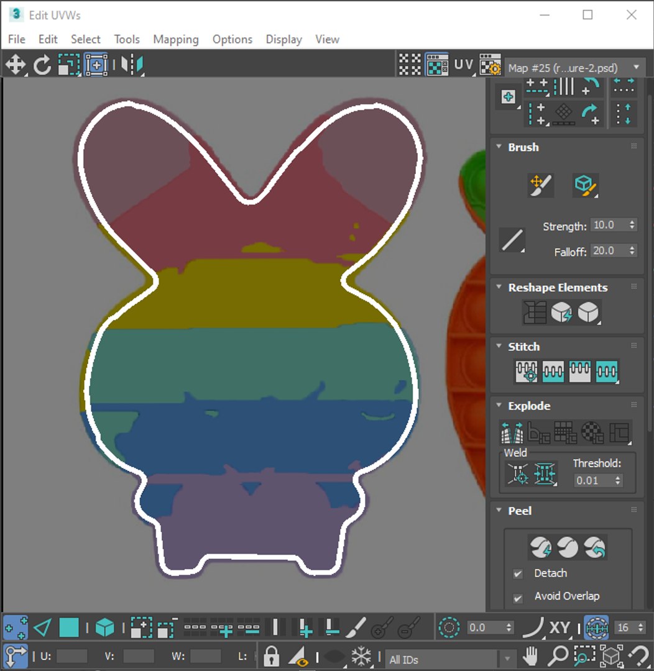Viewport: 654px width, 671px height.
Task: Open the All IDs dropdown
Action: 449,659
